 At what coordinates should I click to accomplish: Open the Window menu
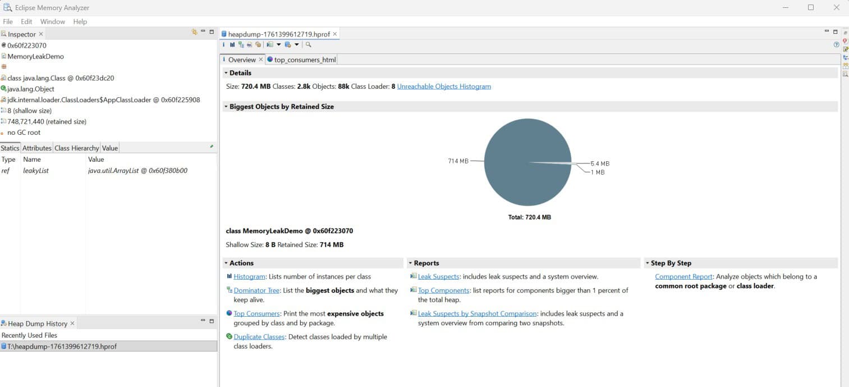53,21
